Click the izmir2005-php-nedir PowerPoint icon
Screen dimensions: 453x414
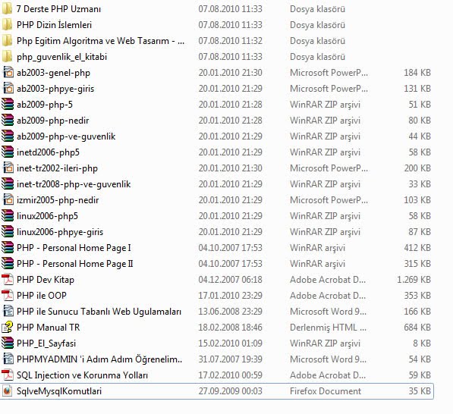click(x=8, y=199)
